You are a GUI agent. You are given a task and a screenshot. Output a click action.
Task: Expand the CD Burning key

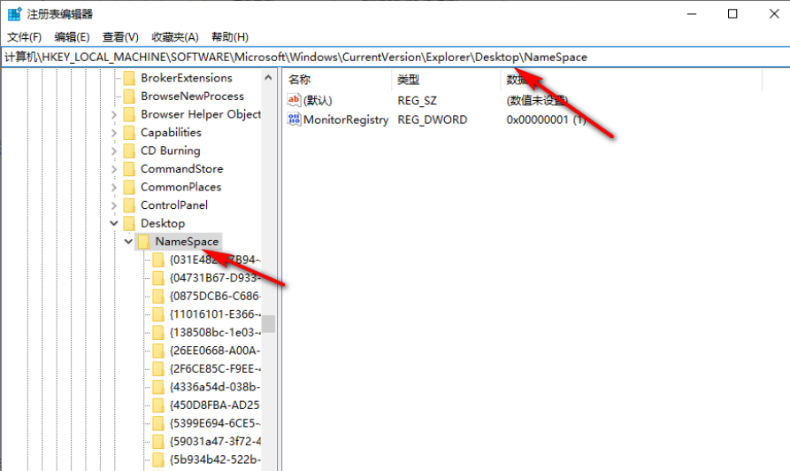pos(114,151)
